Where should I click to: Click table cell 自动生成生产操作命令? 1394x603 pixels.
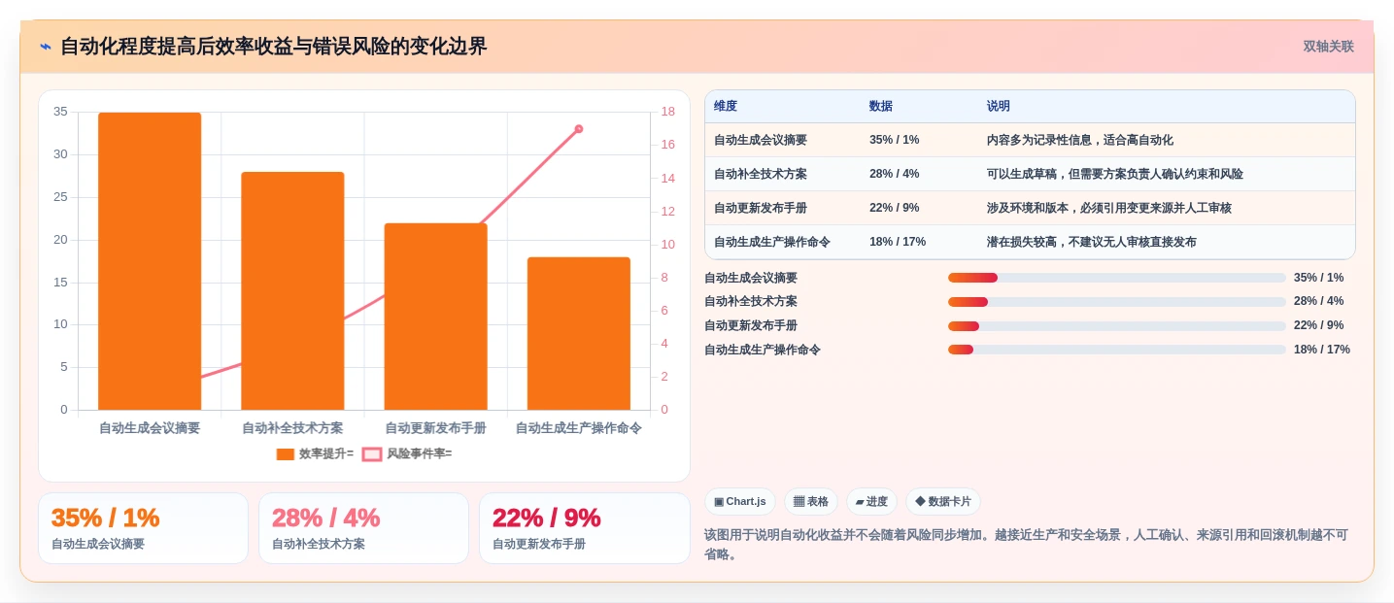(x=772, y=242)
